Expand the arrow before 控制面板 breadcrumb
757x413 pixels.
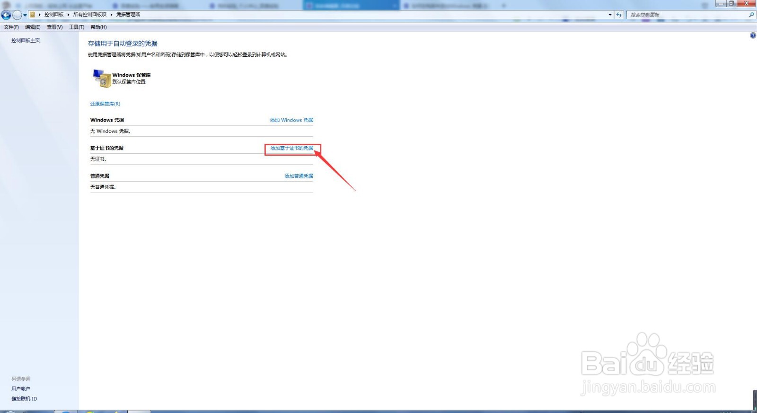(40, 15)
